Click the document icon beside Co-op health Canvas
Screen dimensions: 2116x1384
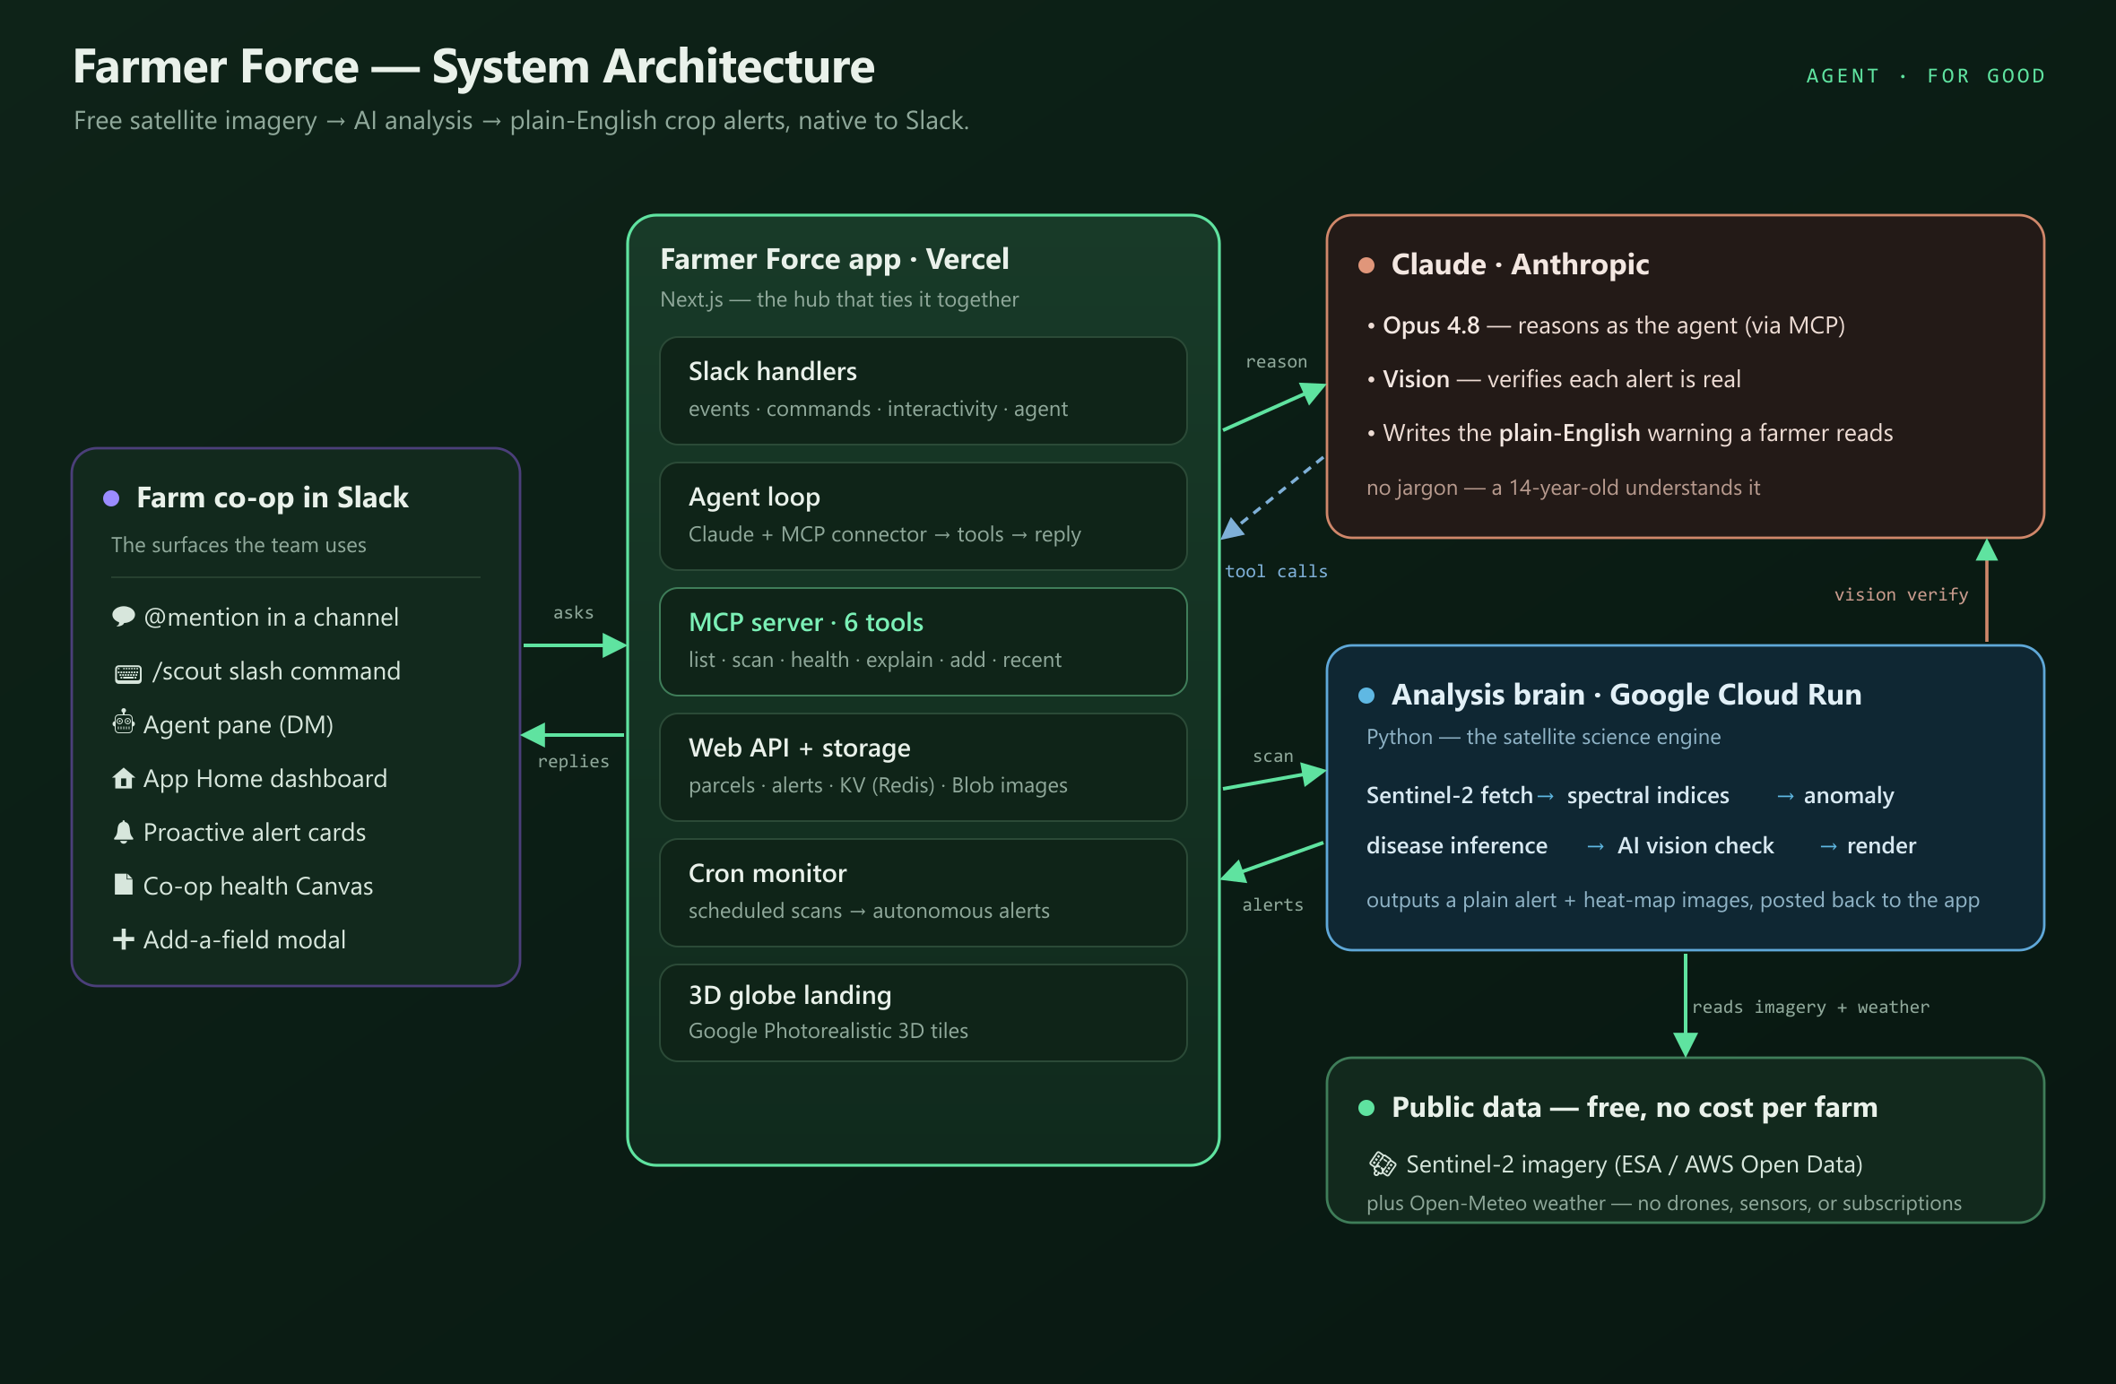click(x=124, y=885)
